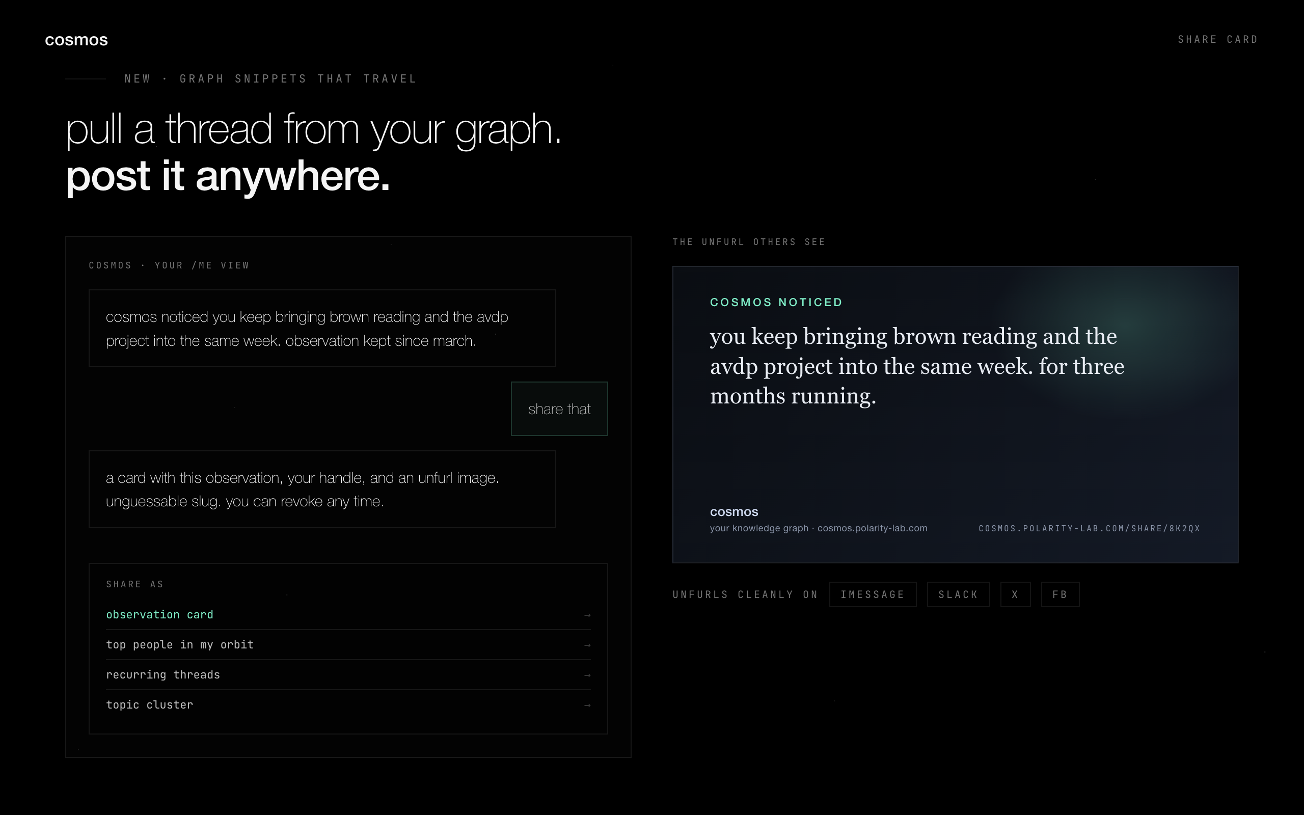The height and width of the screenshot is (815, 1304).
Task: Click arrow icon beside topic cluster
Action: pos(587,705)
